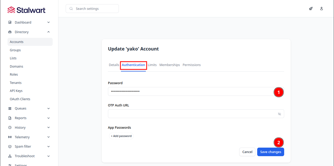This screenshot has width=334, height=166.
Task: Toggle OTP Auth URL visibility eye icon
Action: 280,114
